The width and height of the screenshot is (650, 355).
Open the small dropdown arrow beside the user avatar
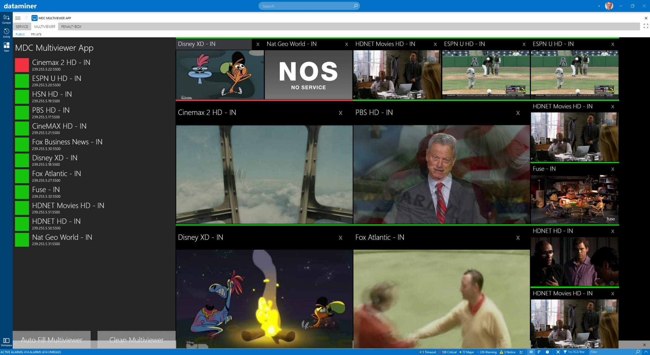tap(599, 6)
